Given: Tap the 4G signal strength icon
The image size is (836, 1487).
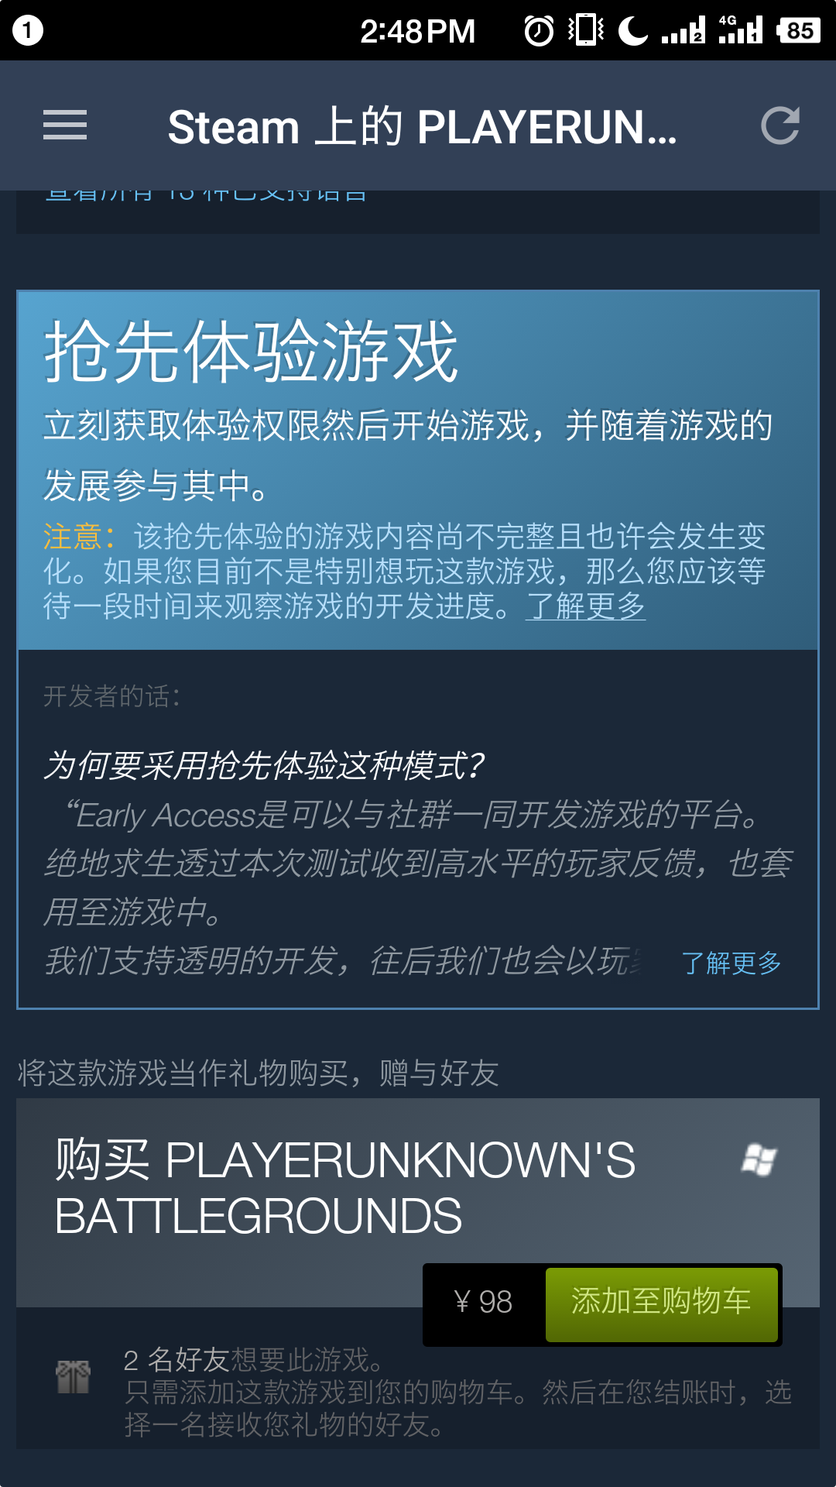Looking at the screenshot, I should tap(741, 29).
